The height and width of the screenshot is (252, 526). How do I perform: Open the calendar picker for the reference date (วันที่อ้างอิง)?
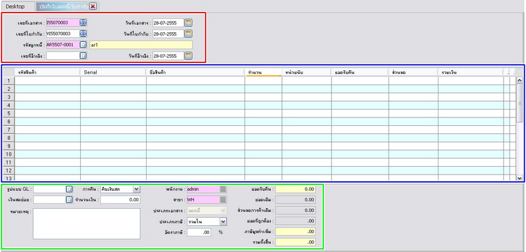pyautogui.click(x=189, y=56)
